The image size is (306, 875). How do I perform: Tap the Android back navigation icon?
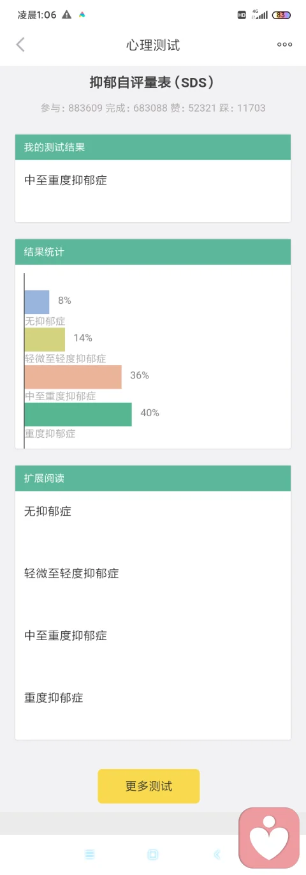pos(217,854)
